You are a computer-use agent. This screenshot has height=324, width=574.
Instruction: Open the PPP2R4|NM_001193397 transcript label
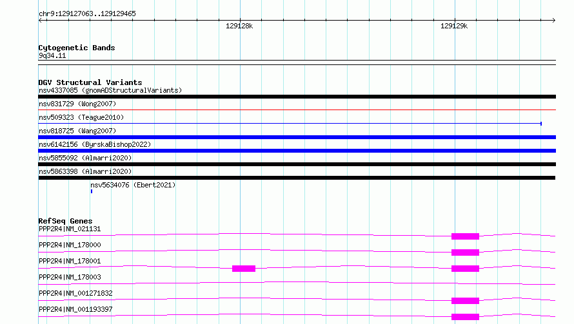75,309
